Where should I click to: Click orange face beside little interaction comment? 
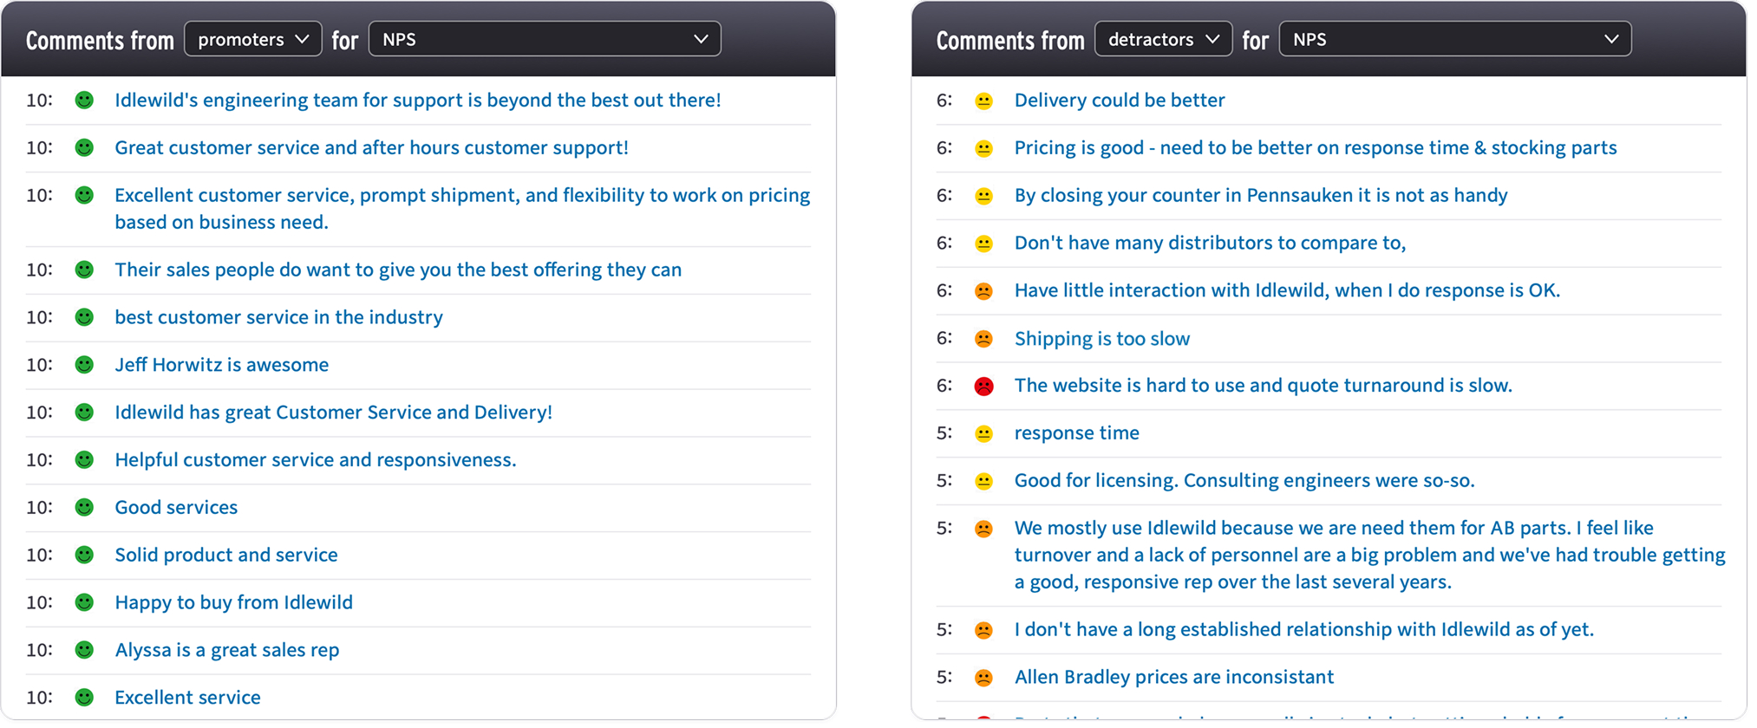tap(983, 291)
